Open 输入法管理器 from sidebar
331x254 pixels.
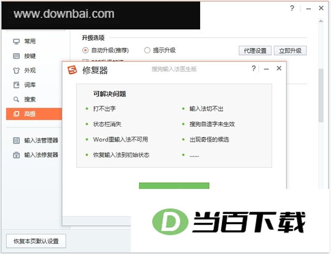36,140
